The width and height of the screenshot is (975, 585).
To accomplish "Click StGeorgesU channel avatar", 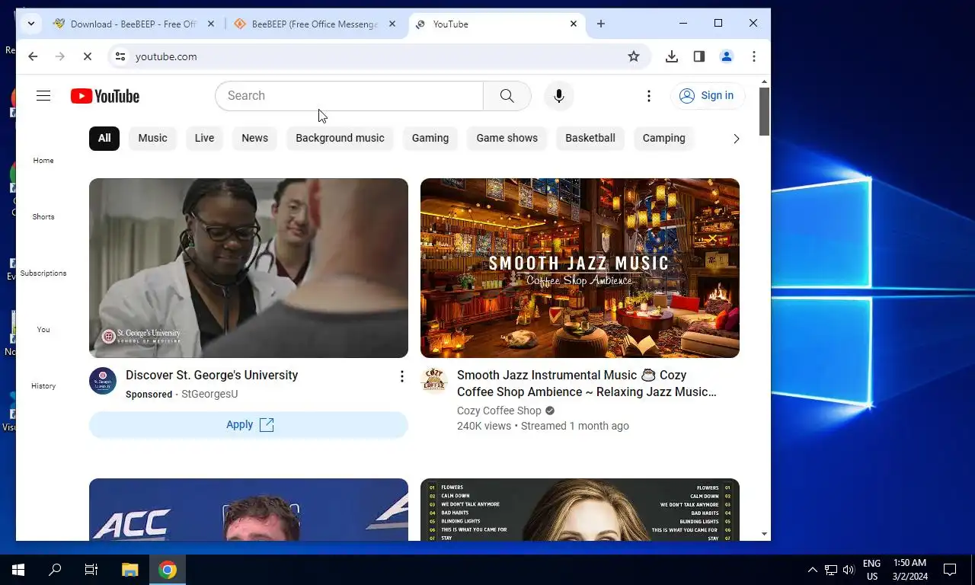I will pos(103,381).
